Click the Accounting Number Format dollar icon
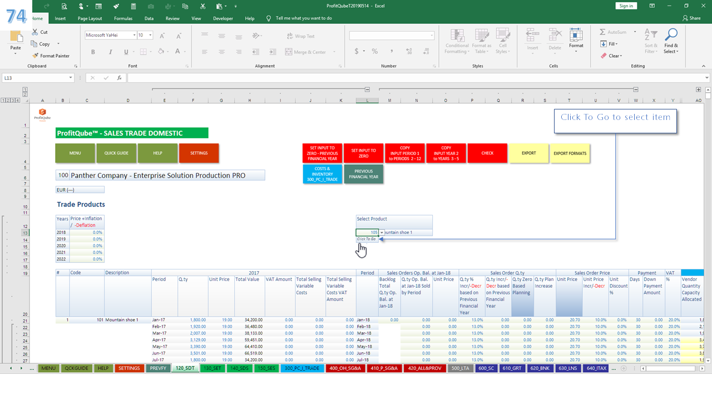The width and height of the screenshot is (712, 400). click(x=357, y=51)
